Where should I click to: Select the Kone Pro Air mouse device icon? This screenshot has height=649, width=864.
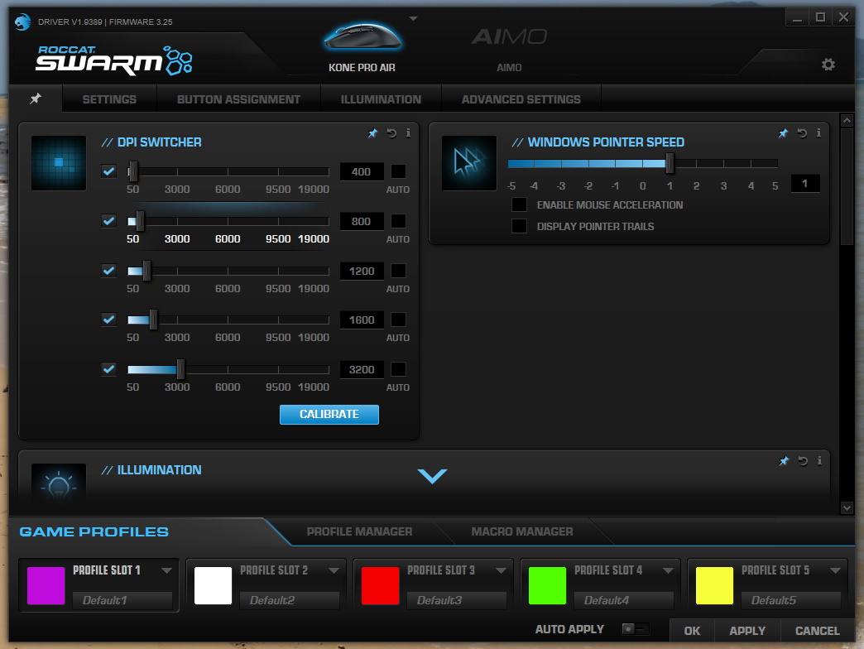(362, 37)
